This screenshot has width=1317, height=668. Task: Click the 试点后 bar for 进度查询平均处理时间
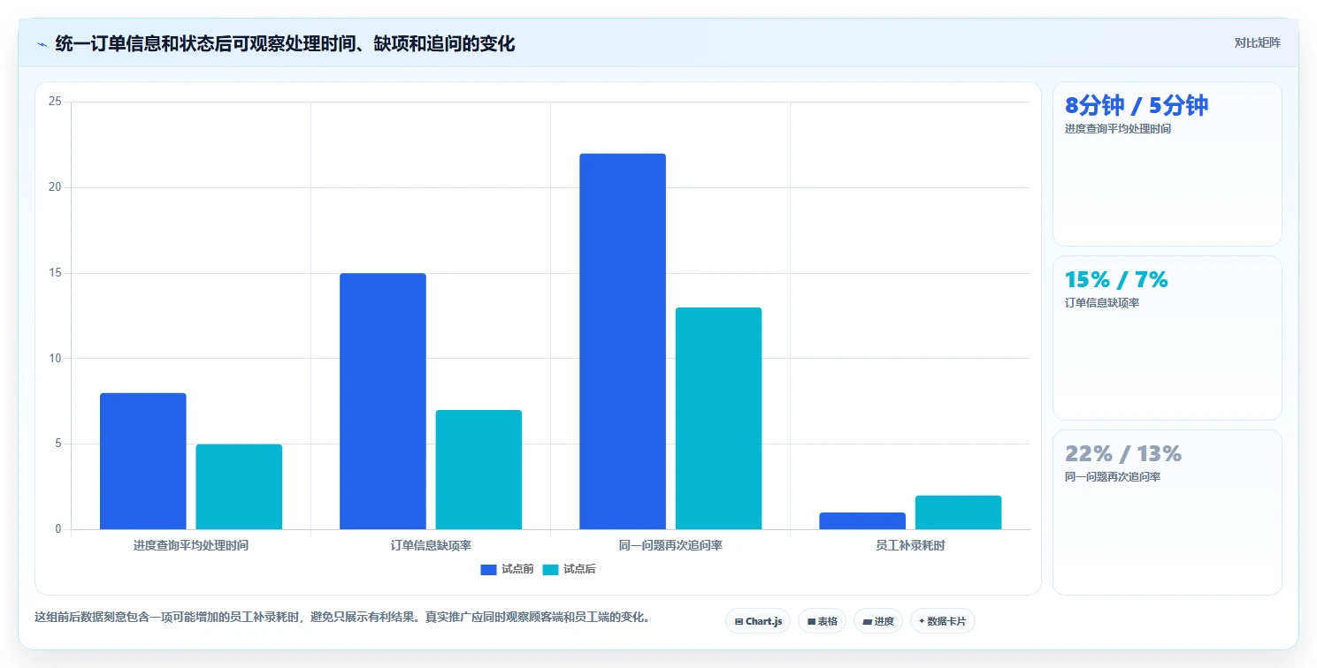click(x=239, y=487)
